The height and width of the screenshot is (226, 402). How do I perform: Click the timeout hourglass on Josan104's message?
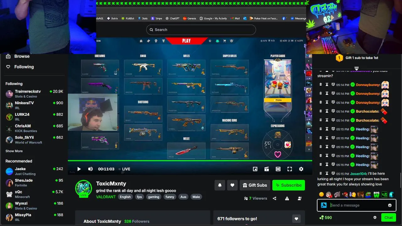click(x=327, y=173)
